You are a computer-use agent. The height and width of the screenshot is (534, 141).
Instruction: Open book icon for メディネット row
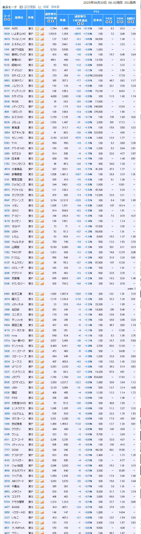(37, 304)
